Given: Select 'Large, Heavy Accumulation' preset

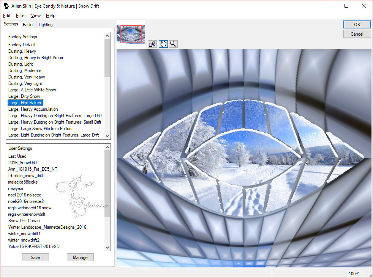Looking at the screenshot, I should (33, 109).
